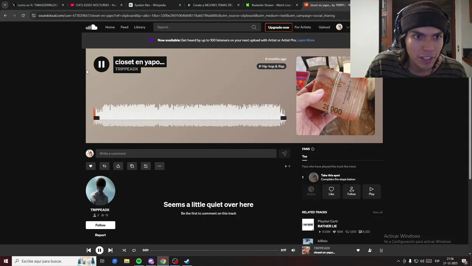Screen dimensions: 472x266
Task: Open TRIPPEADX profile avatar below the comment box
Action: point(101,191)
